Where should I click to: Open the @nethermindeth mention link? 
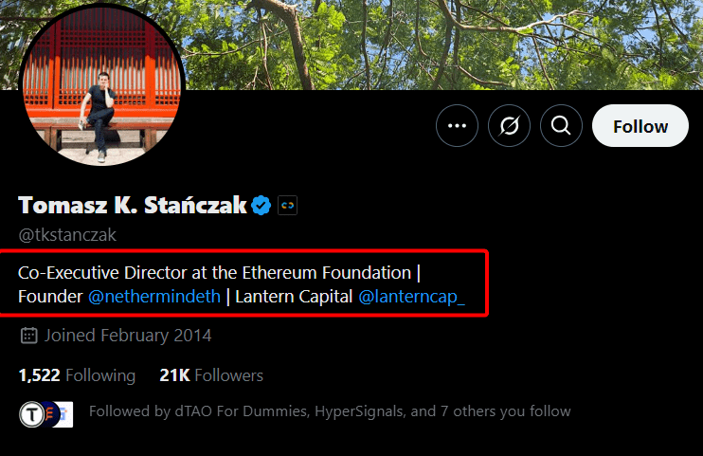[x=154, y=297]
